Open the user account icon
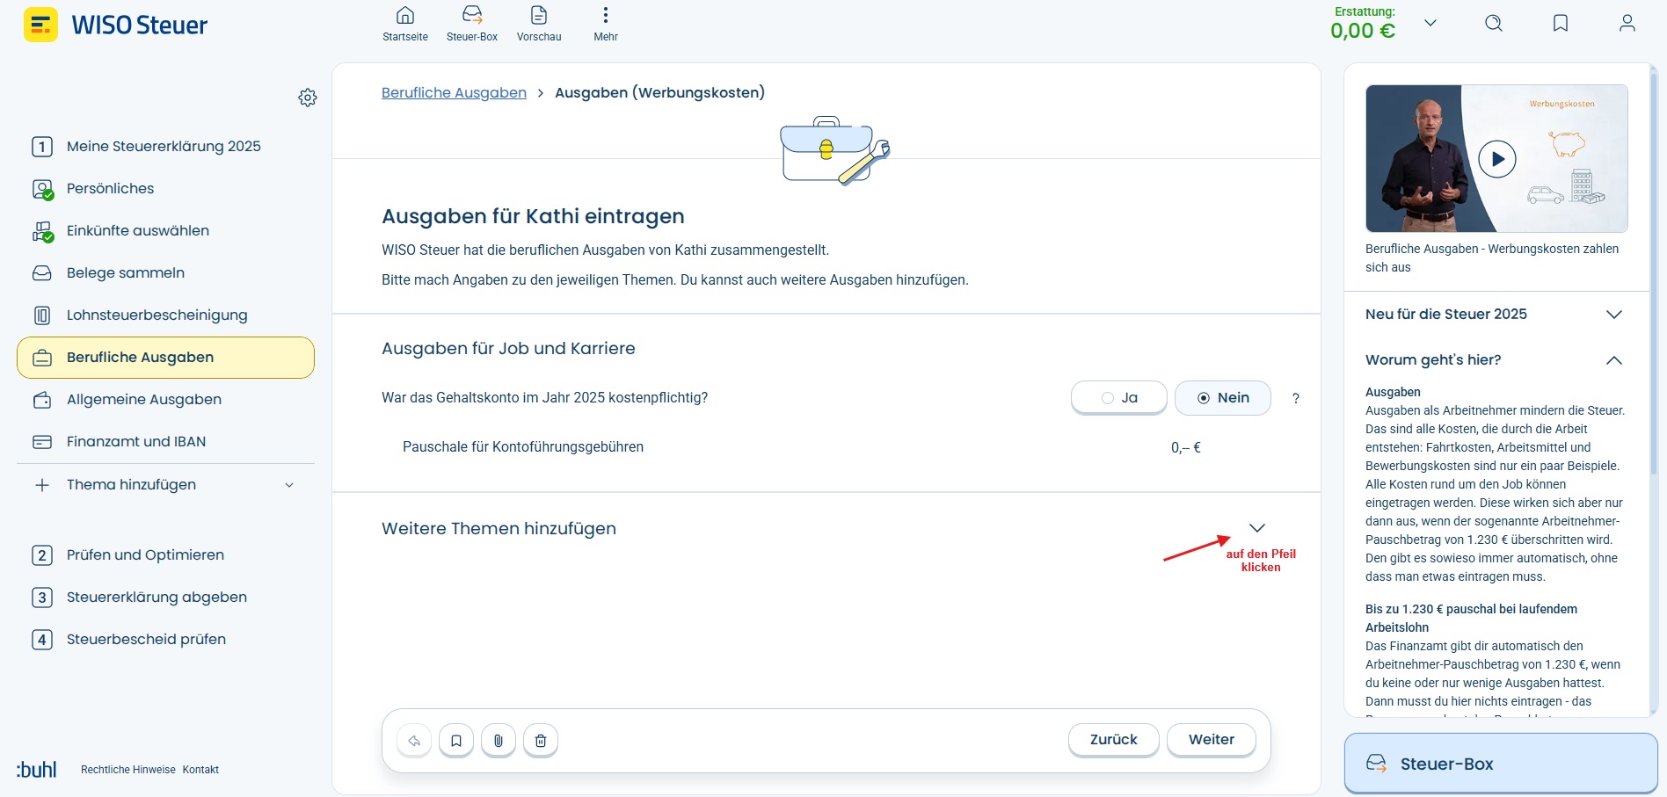Screen dimensions: 1667x797 pyautogui.click(x=1627, y=23)
